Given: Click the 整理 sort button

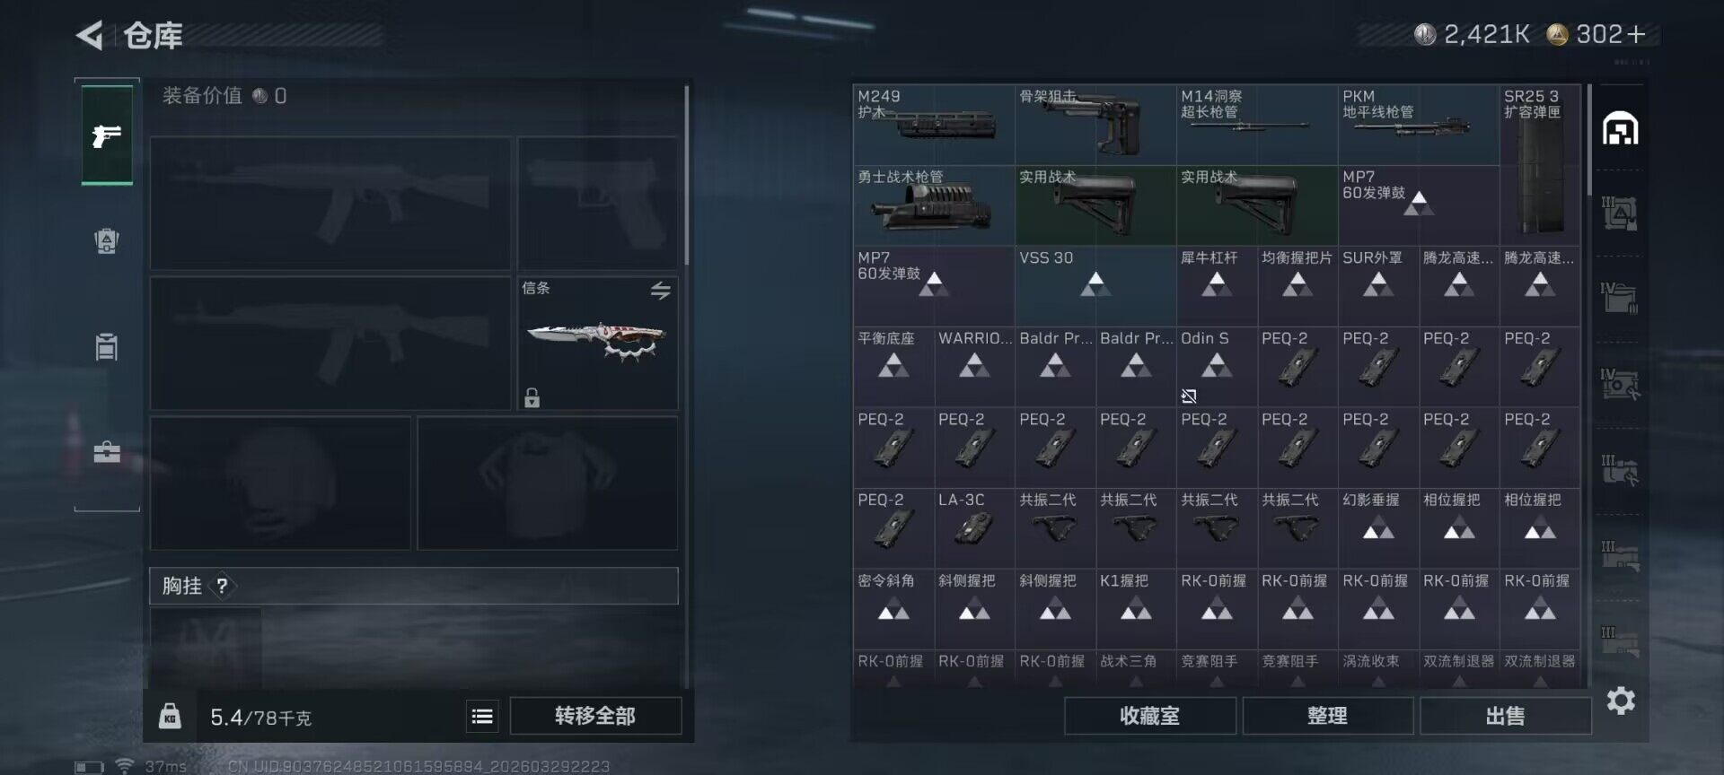Looking at the screenshot, I should (1327, 716).
